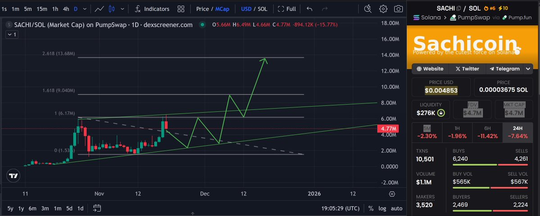Open timezone menu at 19:05:29 (UTC)

pyautogui.click(x=340, y=208)
